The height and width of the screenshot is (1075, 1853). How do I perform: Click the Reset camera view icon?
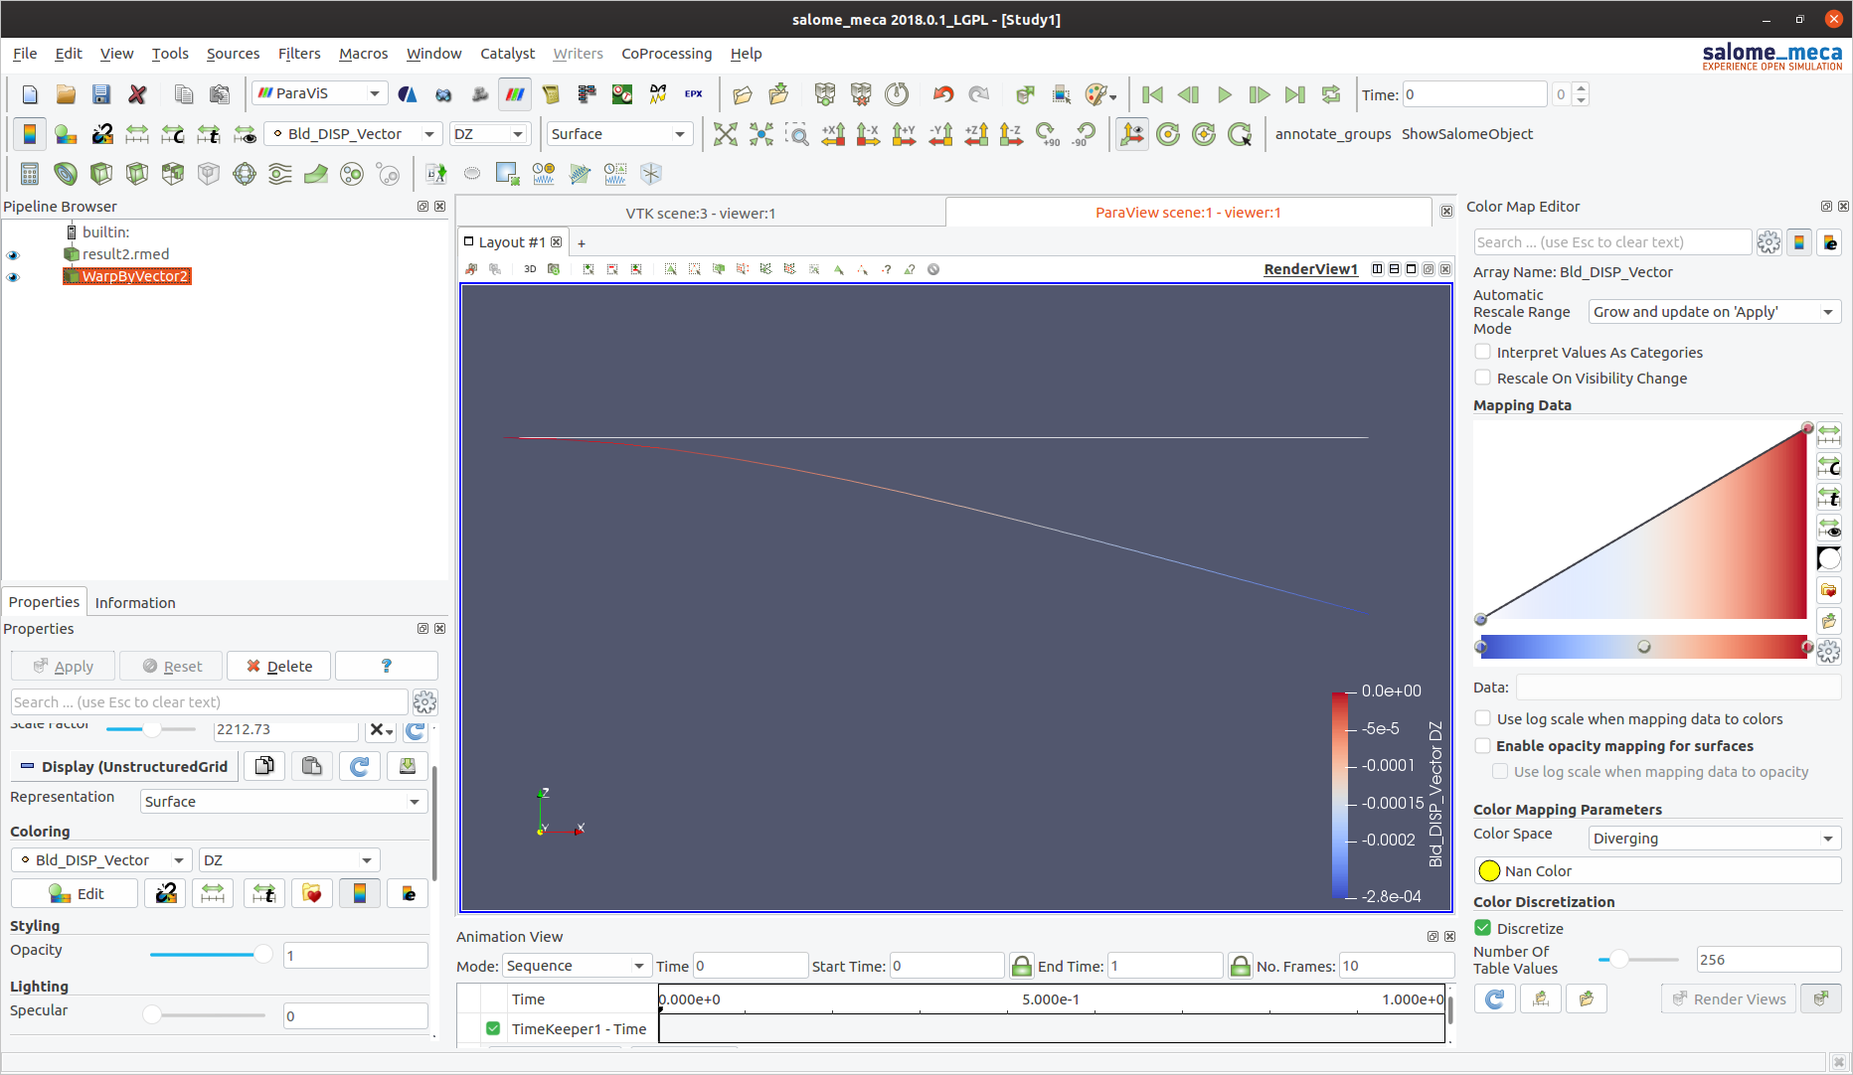click(x=726, y=134)
